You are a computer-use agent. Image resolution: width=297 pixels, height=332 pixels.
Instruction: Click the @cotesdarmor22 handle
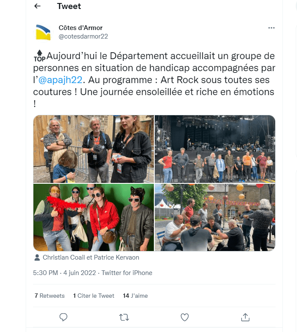(x=83, y=36)
